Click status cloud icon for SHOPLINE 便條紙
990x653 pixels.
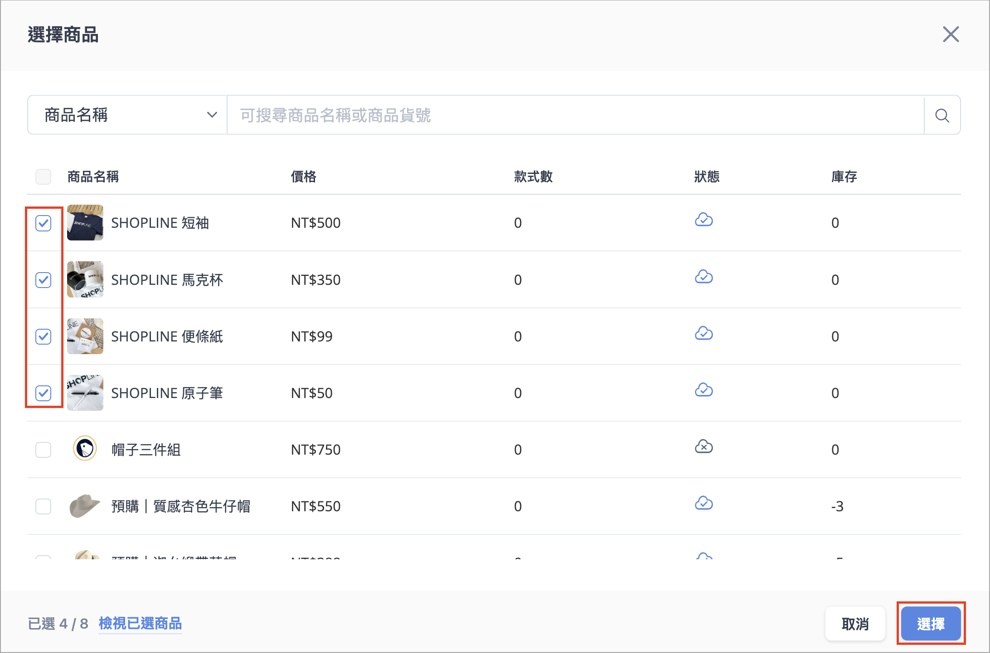point(704,334)
